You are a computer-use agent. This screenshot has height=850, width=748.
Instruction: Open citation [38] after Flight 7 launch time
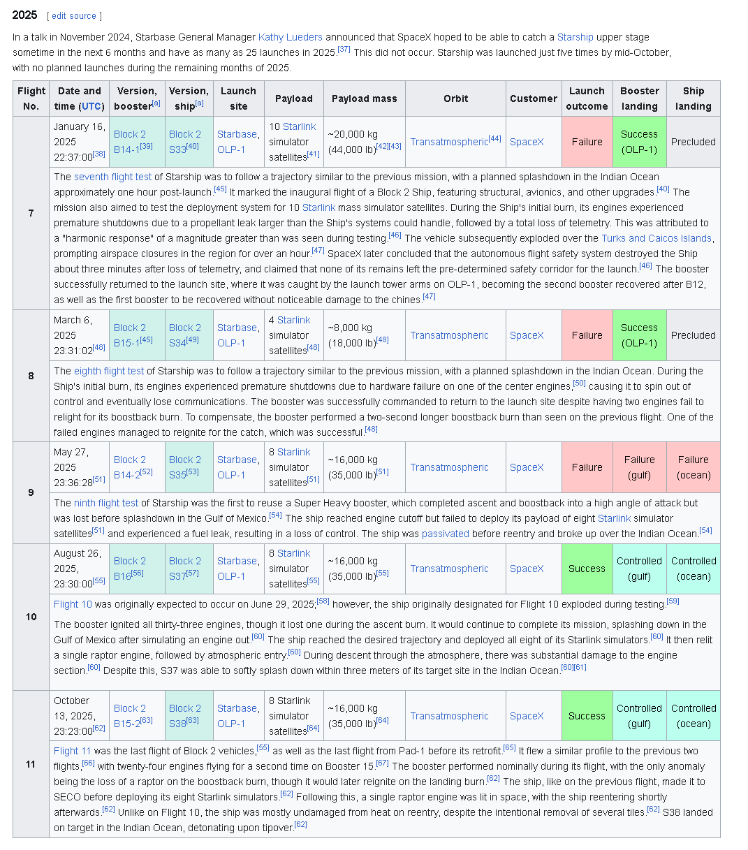[99, 154]
